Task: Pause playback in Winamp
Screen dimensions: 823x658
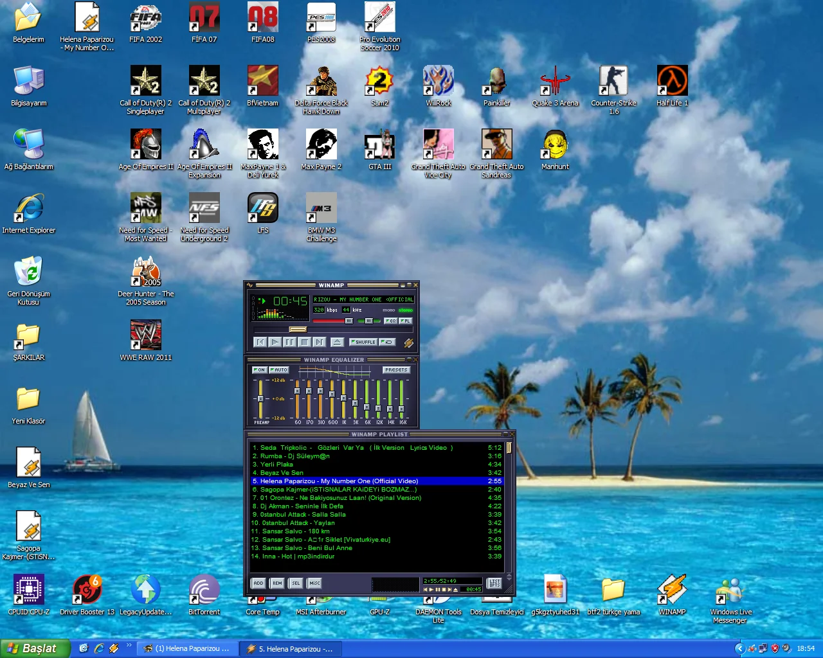Action: pyautogui.click(x=289, y=342)
